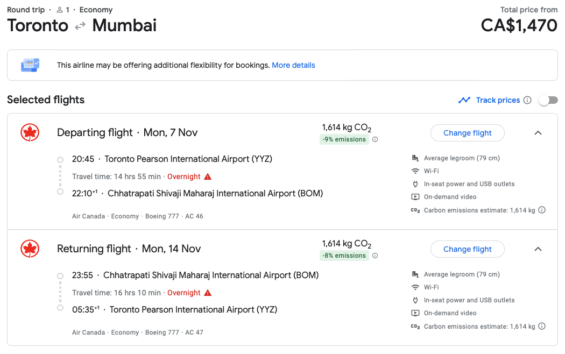Screen dimensions: 565x354
Task: Click departing carbon emissions estimate info icon
Action: point(542,210)
